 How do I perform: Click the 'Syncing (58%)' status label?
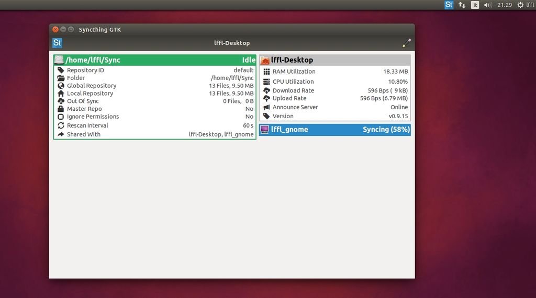pyautogui.click(x=386, y=130)
